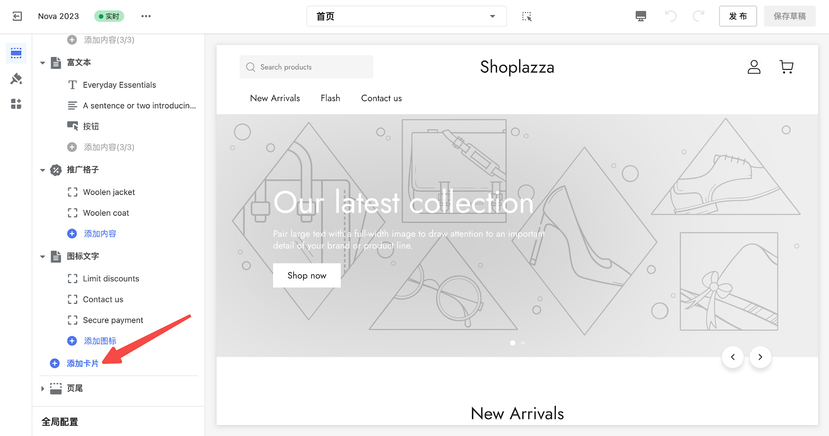This screenshot has height=436, width=829.
Task: Click the 发布 publish button
Action: pyautogui.click(x=737, y=16)
